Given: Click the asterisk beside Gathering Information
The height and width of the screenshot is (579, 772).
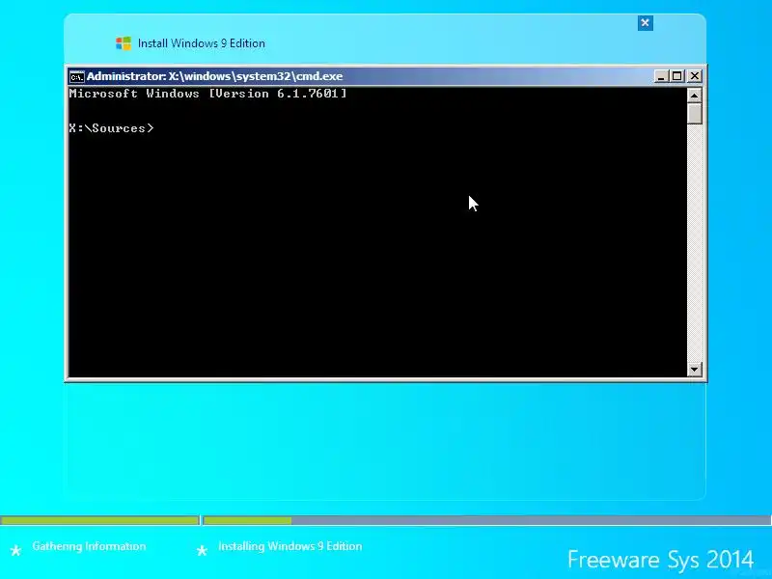Looking at the screenshot, I should (x=15, y=550).
